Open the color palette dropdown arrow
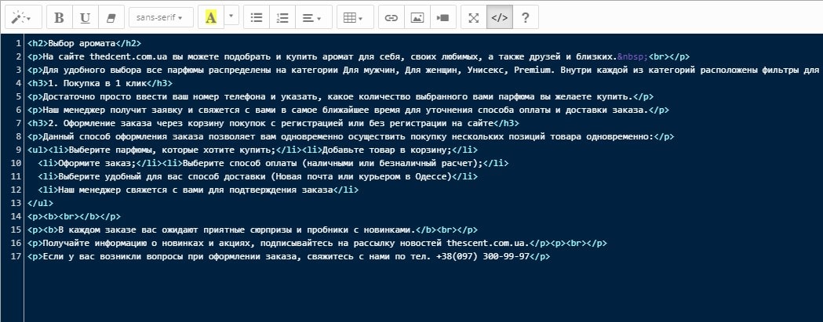This screenshot has width=823, height=322. (231, 16)
